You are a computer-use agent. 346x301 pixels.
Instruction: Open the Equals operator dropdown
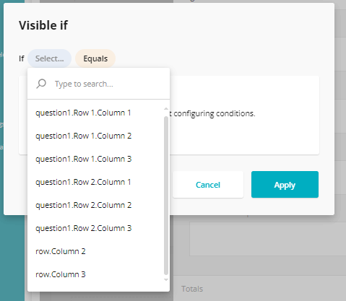95,58
